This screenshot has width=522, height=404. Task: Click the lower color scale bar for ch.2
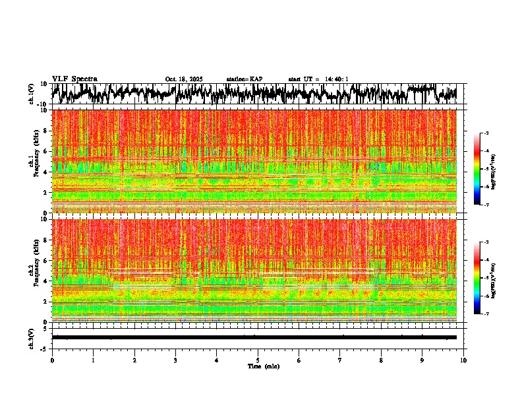click(x=477, y=278)
